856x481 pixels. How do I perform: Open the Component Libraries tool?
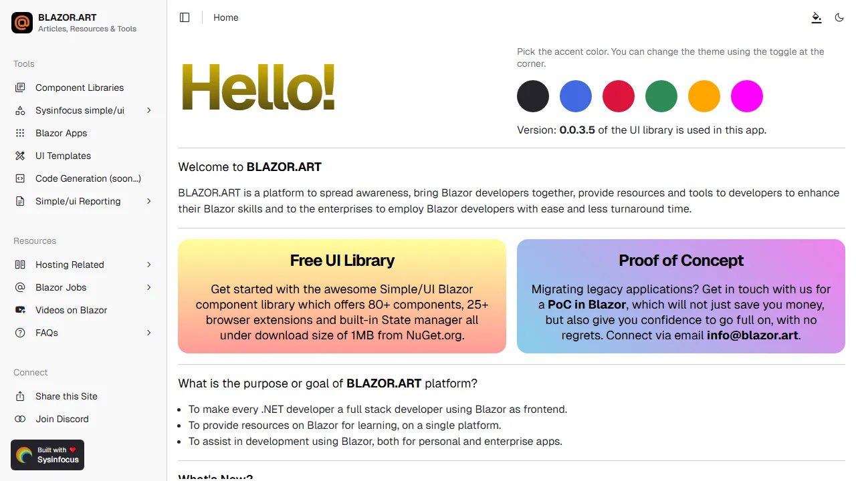pyautogui.click(x=79, y=88)
